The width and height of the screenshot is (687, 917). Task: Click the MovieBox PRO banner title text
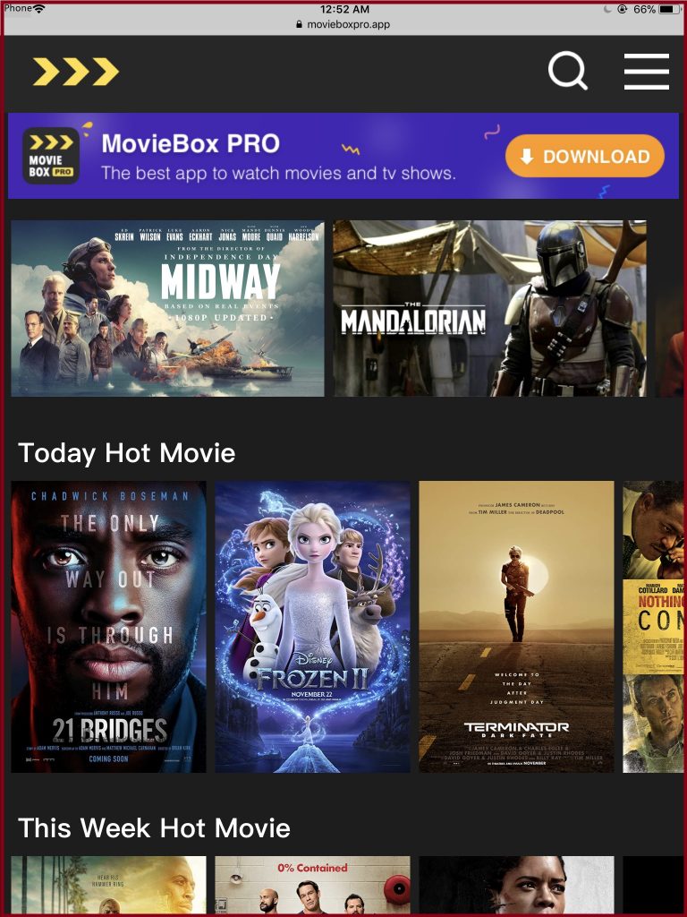[191, 143]
